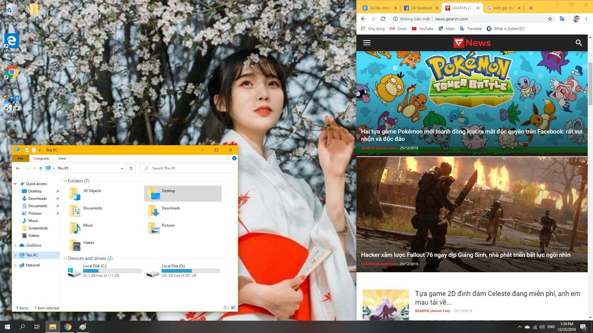This screenshot has width=593, height=333.
Task: Click the taskbar search magnifier
Action: click(22, 327)
